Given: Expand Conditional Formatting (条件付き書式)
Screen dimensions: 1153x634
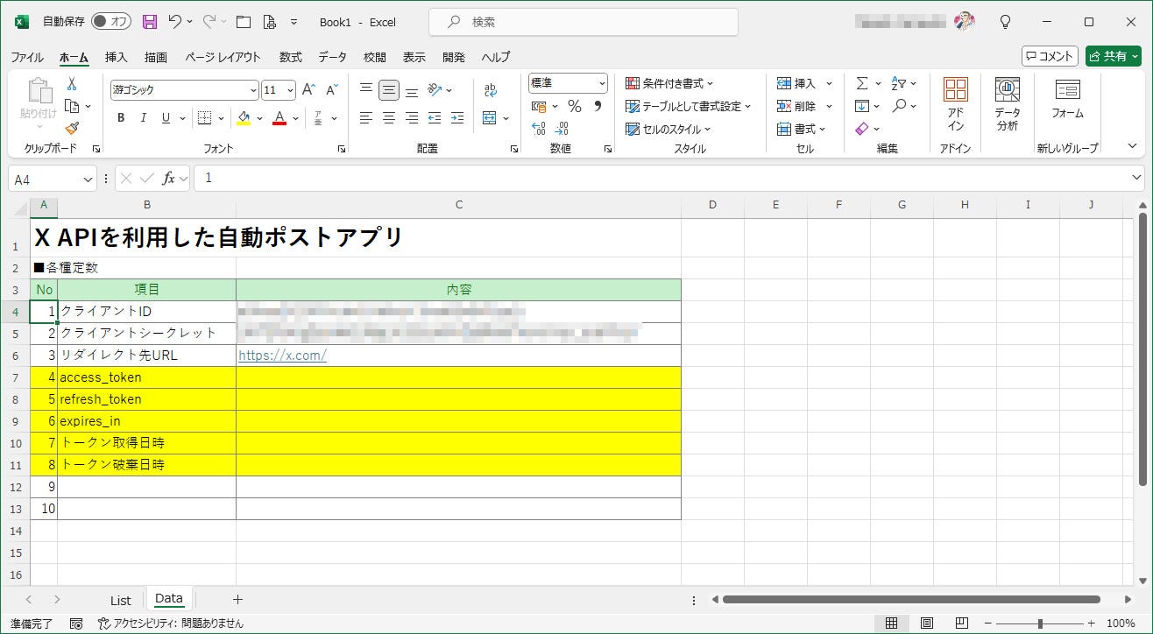Looking at the screenshot, I should coord(669,83).
